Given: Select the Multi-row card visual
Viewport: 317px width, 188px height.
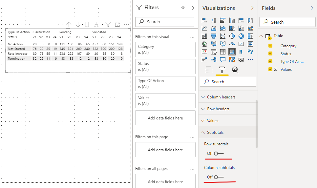Looking at the screenshot, I should click(x=250, y=44).
